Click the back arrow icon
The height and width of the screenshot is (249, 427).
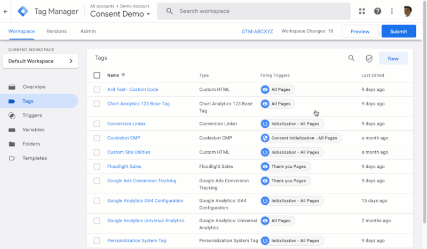click(6, 11)
